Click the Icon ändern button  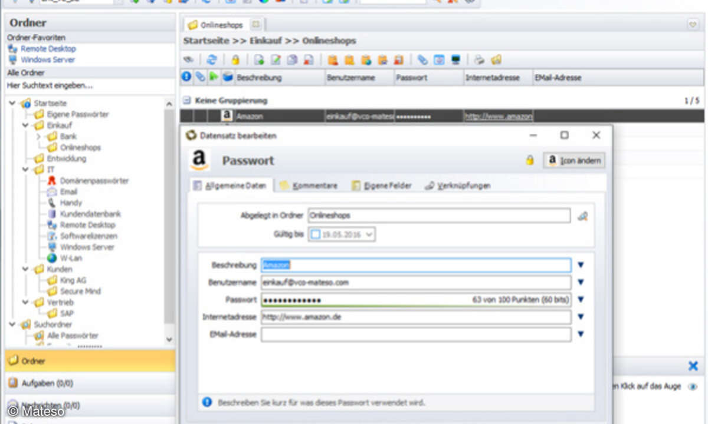(x=574, y=160)
